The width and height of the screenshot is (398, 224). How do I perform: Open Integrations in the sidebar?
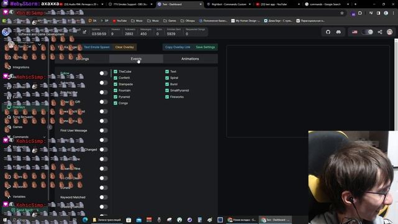point(21,67)
